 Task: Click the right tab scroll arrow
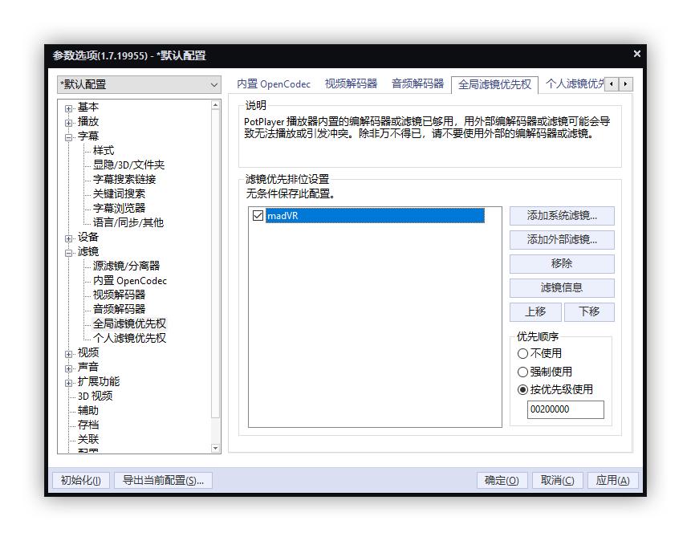point(624,83)
